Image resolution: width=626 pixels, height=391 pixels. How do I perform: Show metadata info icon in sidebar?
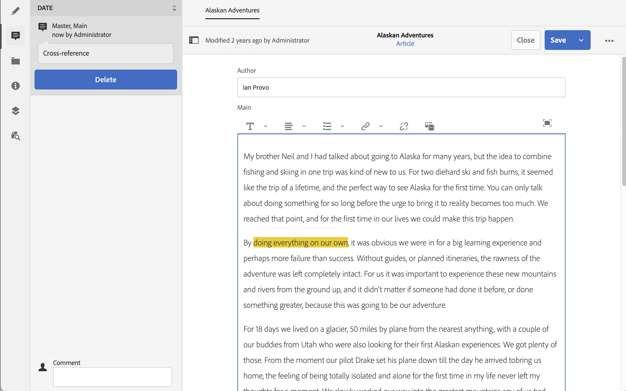click(x=15, y=86)
